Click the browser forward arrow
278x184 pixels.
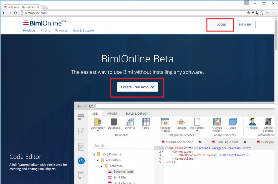click(x=10, y=13)
